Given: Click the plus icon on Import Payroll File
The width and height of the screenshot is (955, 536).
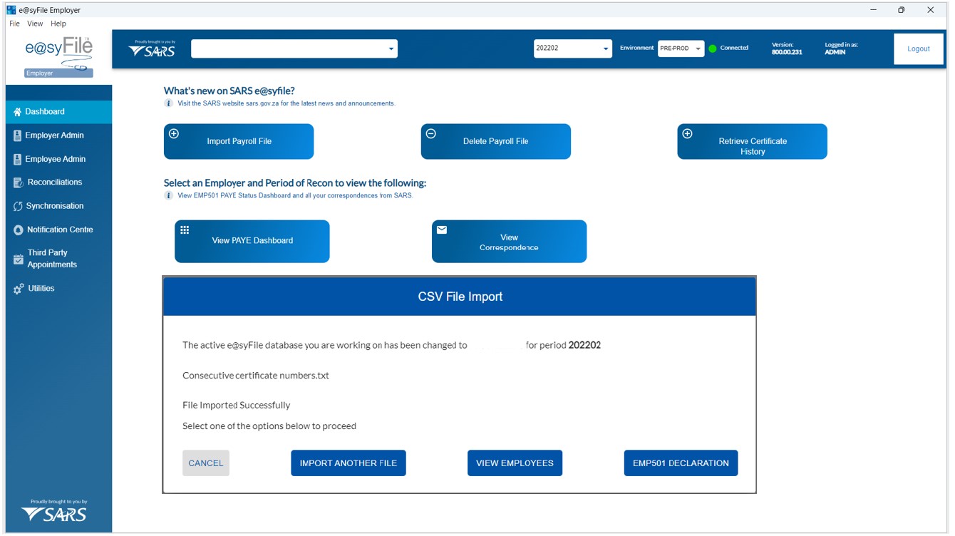Looking at the screenshot, I should click(x=174, y=134).
